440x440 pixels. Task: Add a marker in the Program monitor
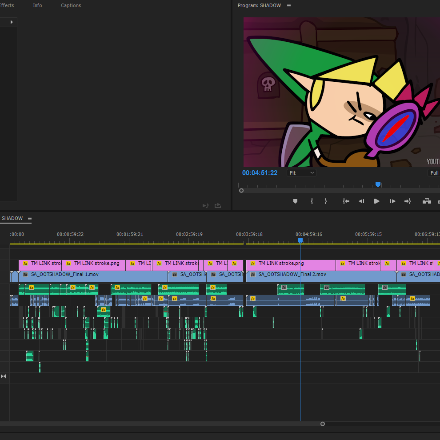(295, 201)
